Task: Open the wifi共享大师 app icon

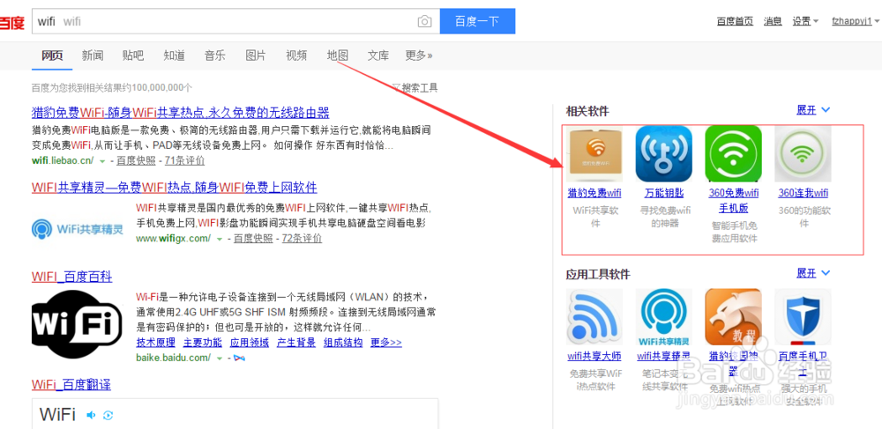Action: point(594,317)
